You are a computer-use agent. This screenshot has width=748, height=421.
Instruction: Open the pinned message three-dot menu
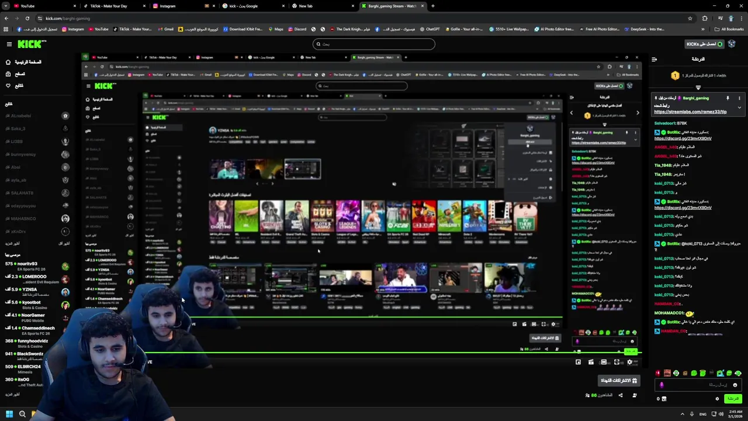point(739,98)
